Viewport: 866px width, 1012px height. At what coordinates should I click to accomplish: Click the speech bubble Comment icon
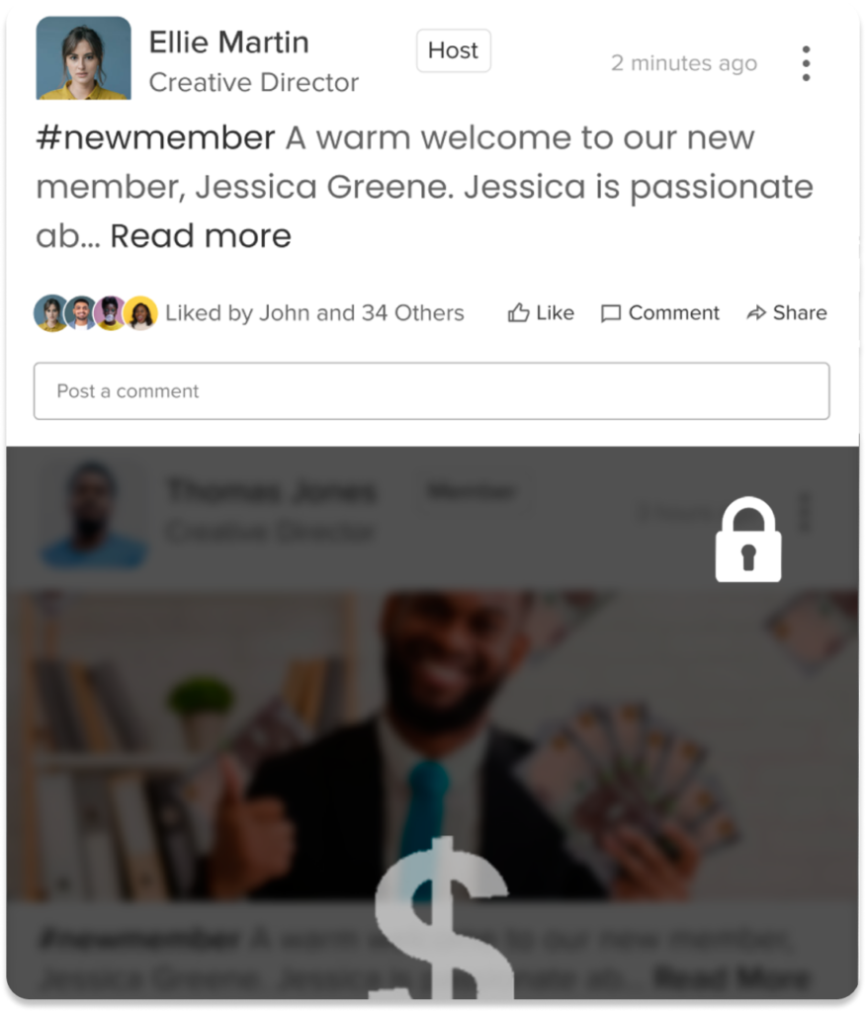pos(610,313)
